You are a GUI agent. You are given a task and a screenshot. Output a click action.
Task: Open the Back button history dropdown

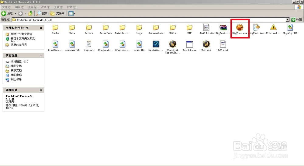tap(15, 13)
